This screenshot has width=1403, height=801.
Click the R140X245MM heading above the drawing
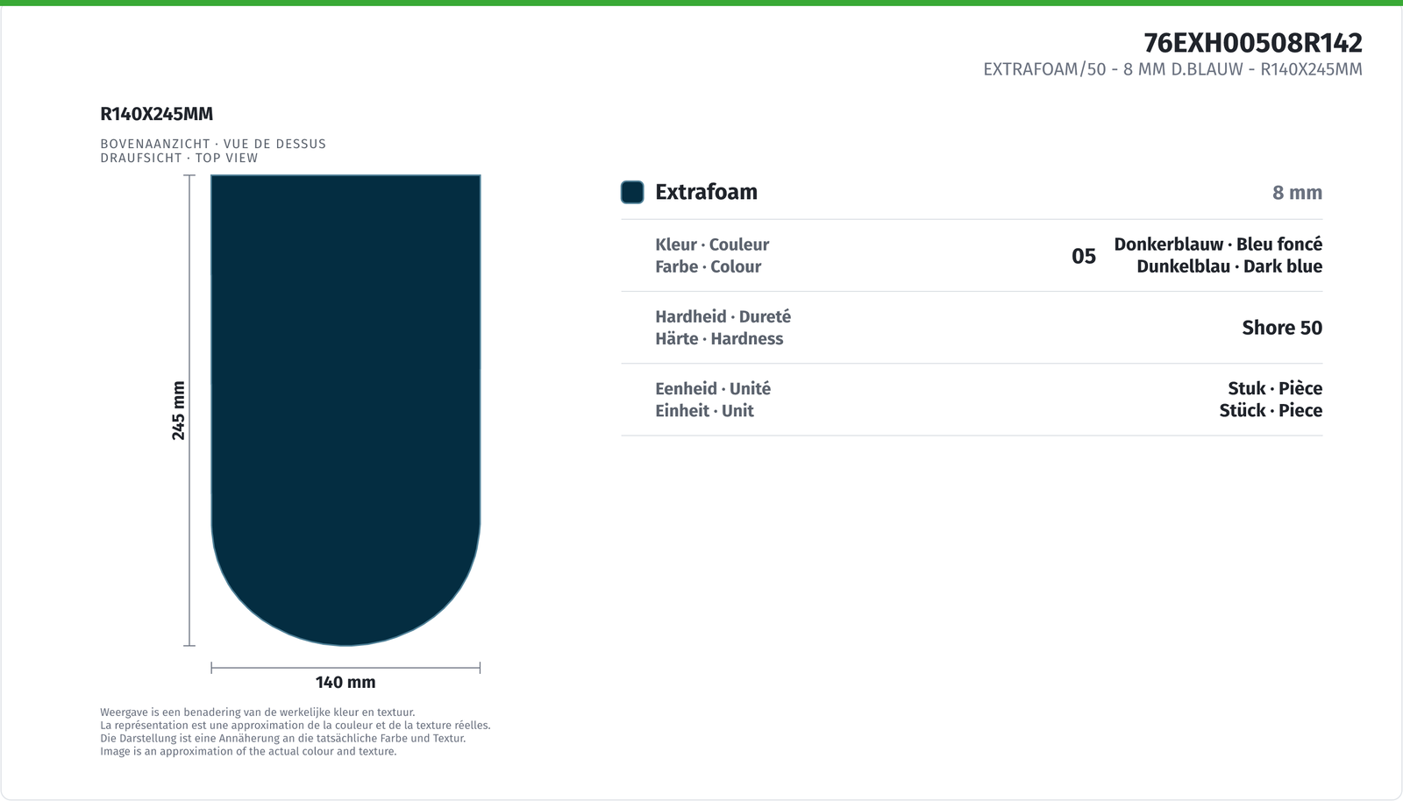tap(157, 114)
